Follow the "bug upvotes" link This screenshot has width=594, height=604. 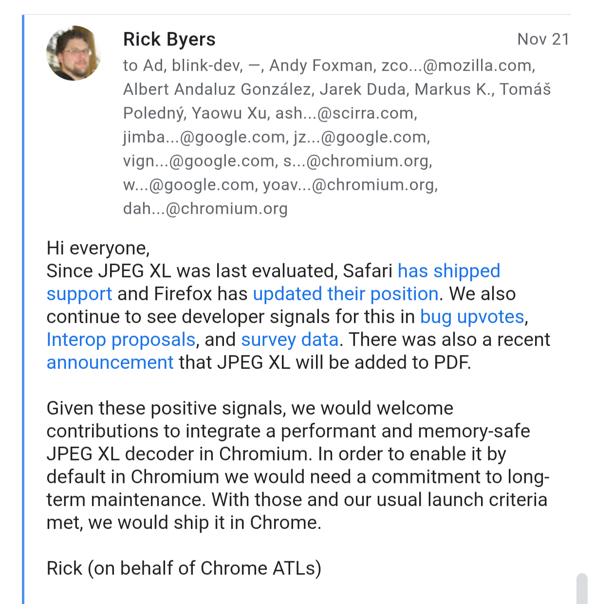[x=472, y=317]
